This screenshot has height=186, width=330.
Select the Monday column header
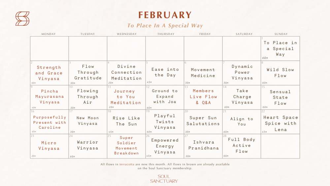pyautogui.click(x=49, y=34)
